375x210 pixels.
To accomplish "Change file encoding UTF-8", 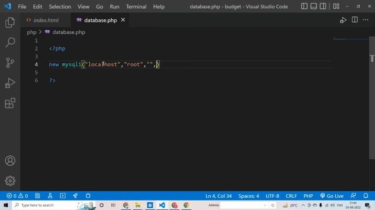I will coord(272,196).
